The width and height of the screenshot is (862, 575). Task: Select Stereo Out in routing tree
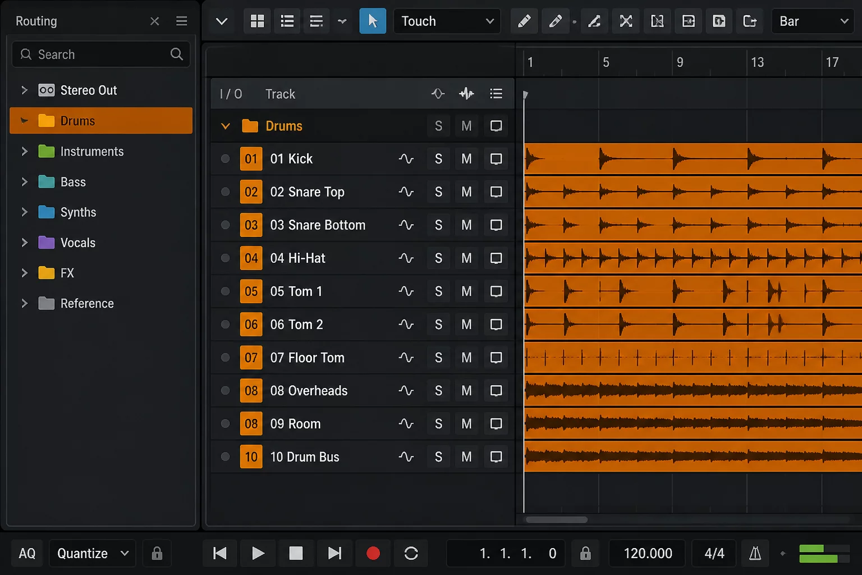coord(101,90)
